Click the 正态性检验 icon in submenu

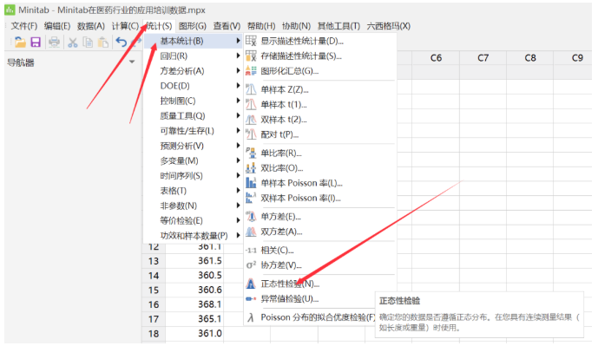[251, 284]
